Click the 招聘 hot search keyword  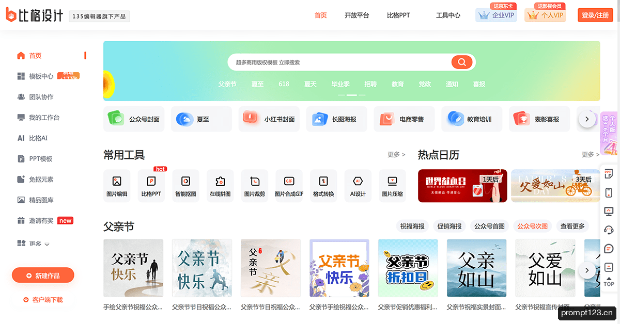click(x=370, y=84)
